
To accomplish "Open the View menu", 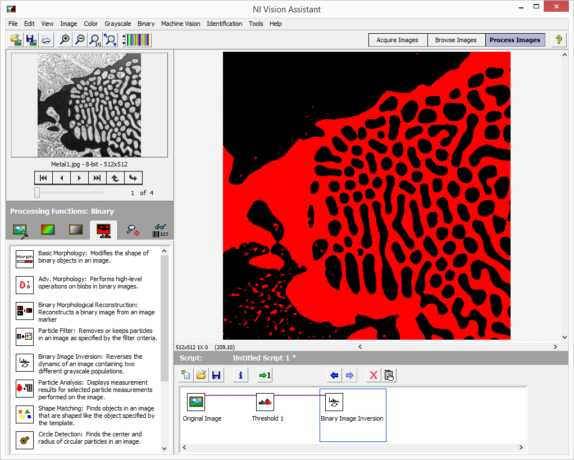I will pos(47,24).
